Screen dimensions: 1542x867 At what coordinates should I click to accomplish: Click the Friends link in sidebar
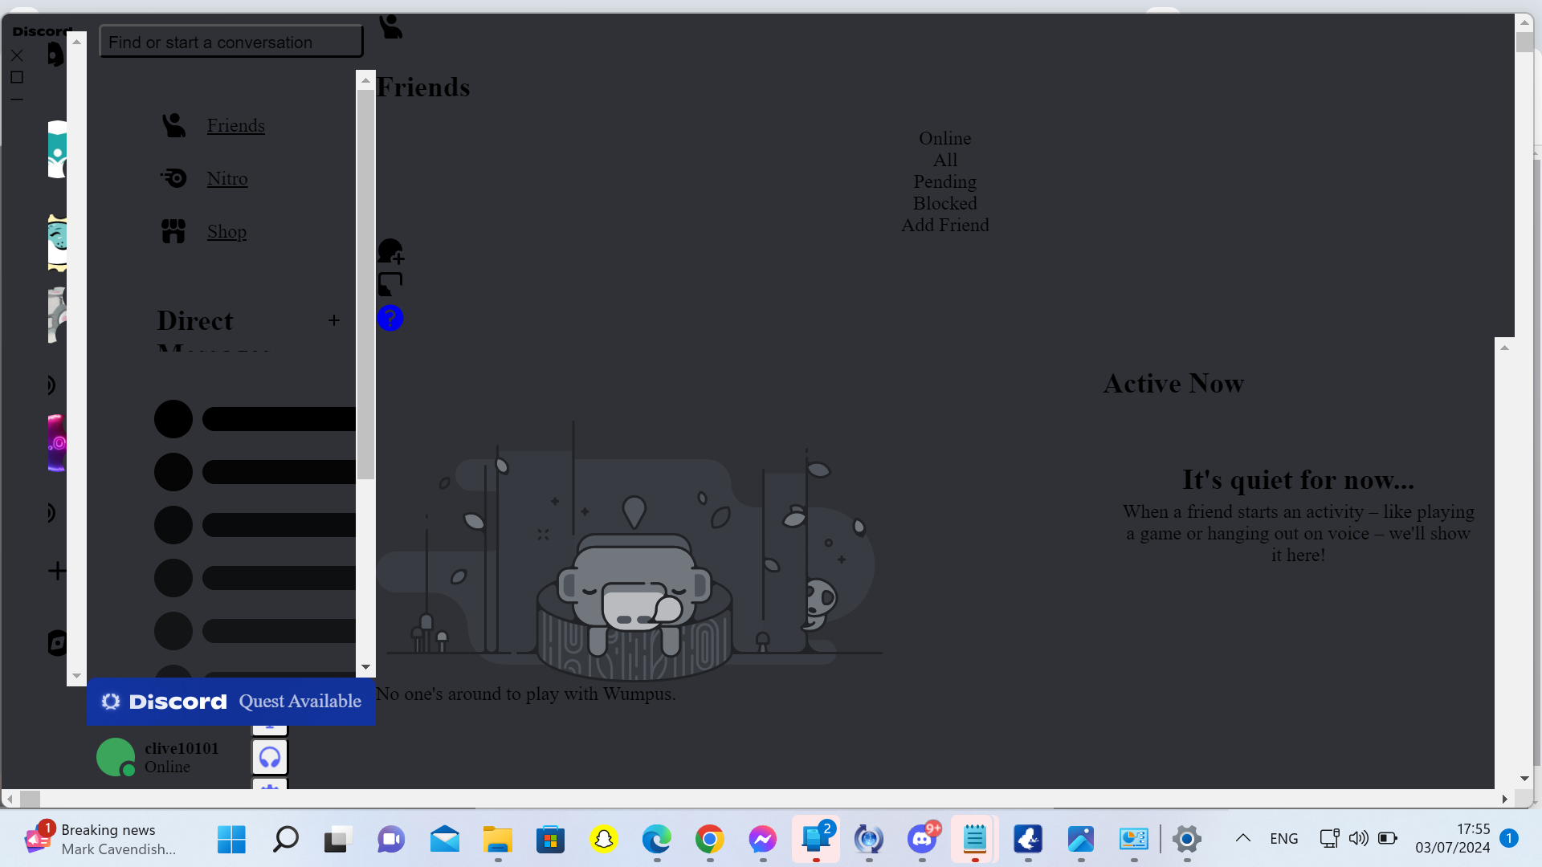click(x=235, y=125)
